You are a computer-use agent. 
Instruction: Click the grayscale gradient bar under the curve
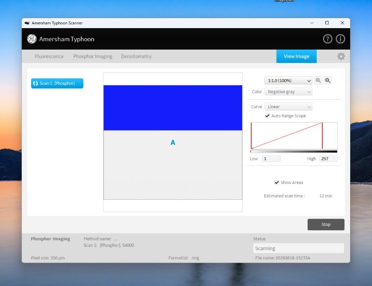(294, 152)
